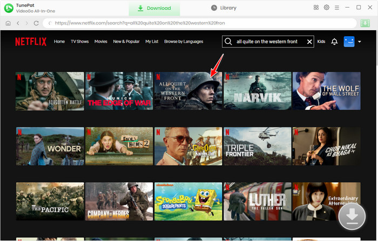378x241 pixels.
Task: Open The Wolf of Wall Street thumbnail
Action: 327,91
